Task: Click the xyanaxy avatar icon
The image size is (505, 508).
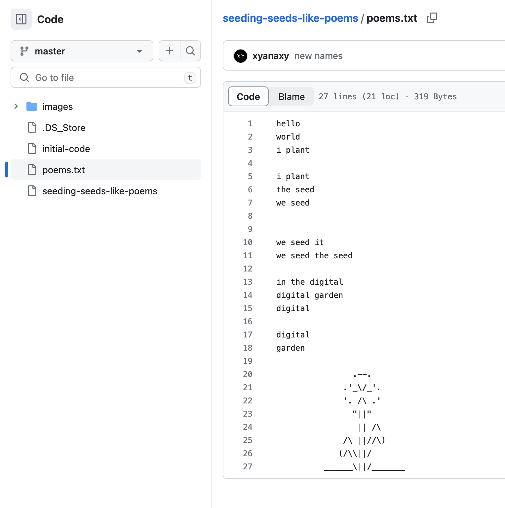Action: coord(240,56)
